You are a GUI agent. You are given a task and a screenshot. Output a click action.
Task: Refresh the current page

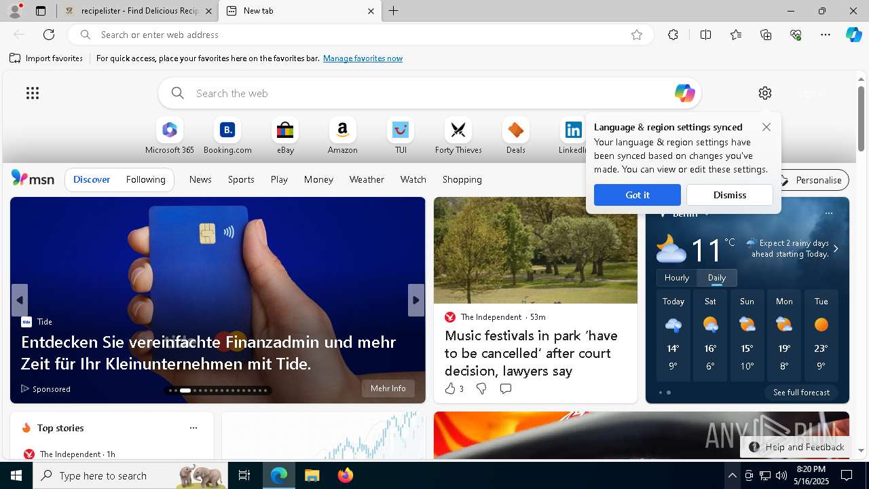click(x=49, y=35)
